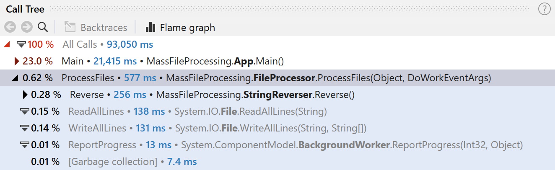Expand the Main call node
Screen dimensions: 555x170
pos(17,61)
